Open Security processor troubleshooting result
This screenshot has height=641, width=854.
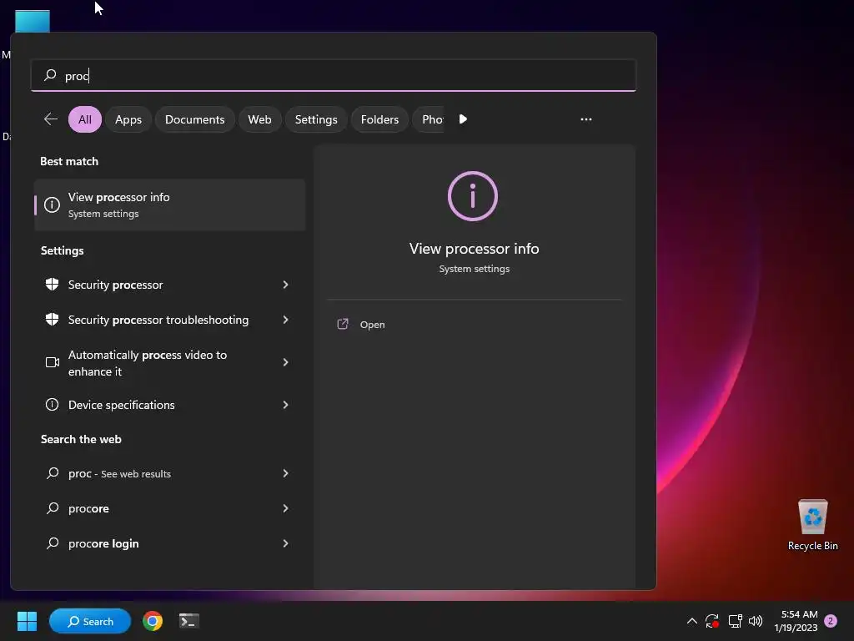[x=158, y=320]
